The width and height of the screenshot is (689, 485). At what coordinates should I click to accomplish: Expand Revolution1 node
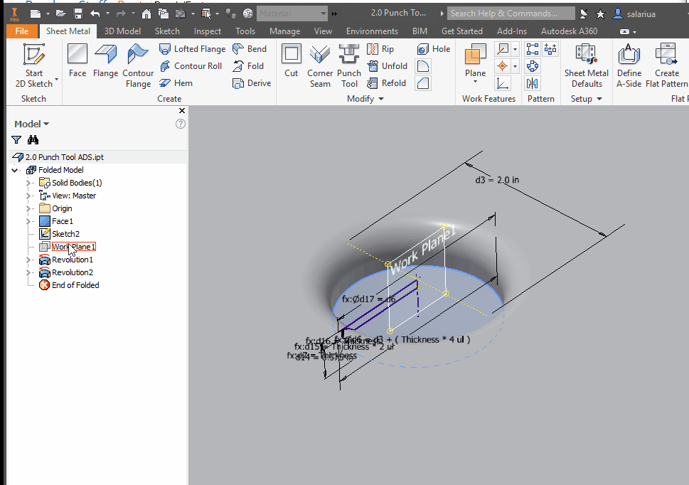click(x=28, y=260)
